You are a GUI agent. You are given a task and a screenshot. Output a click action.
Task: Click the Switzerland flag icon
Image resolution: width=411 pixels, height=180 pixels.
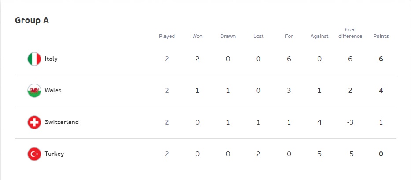[34, 122]
